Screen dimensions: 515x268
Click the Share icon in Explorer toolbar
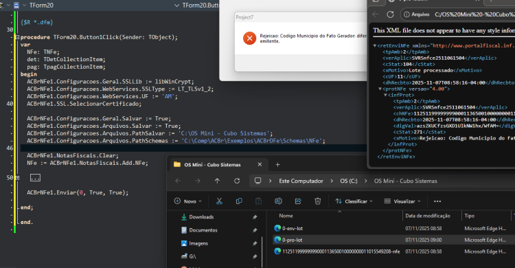coord(298,201)
